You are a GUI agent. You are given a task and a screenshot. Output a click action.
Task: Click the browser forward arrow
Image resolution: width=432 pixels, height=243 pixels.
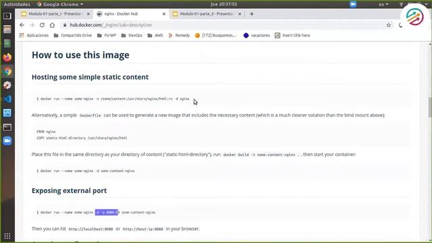pos(32,25)
